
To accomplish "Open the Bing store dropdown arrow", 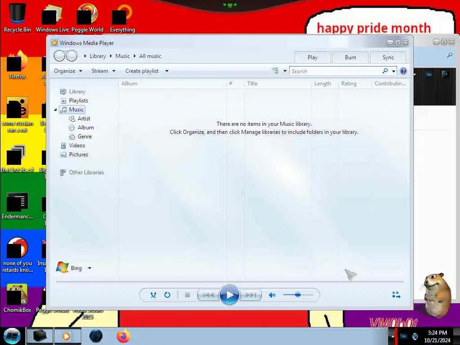I will tap(89, 268).
